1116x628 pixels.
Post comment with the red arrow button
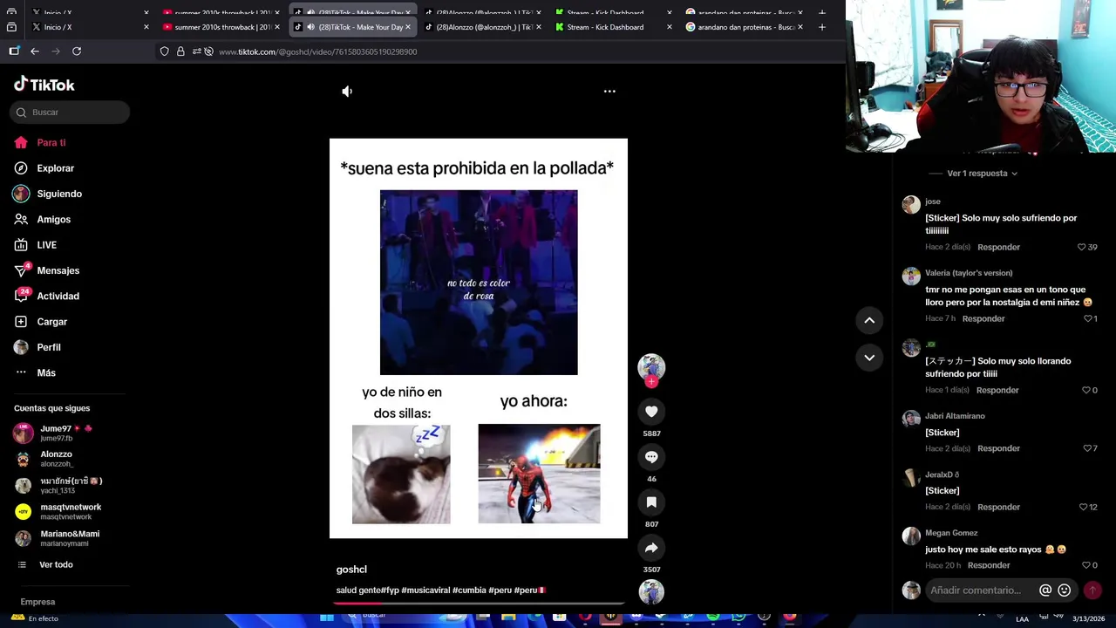[x=1092, y=590]
